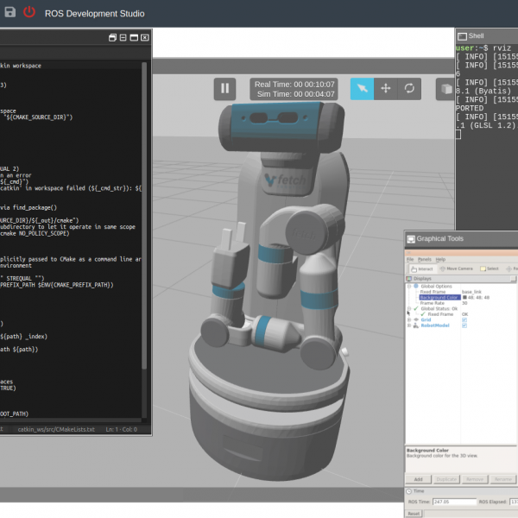
Task: Open the rviz Panels menu
Action: (425, 260)
